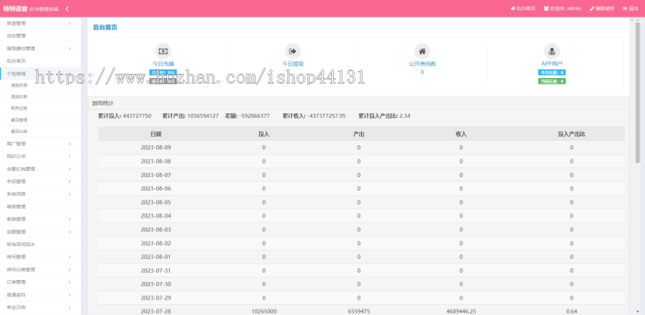This screenshot has height=315, width=645.
Task: Open the 购买记录 submenu item
Action: (x=19, y=108)
